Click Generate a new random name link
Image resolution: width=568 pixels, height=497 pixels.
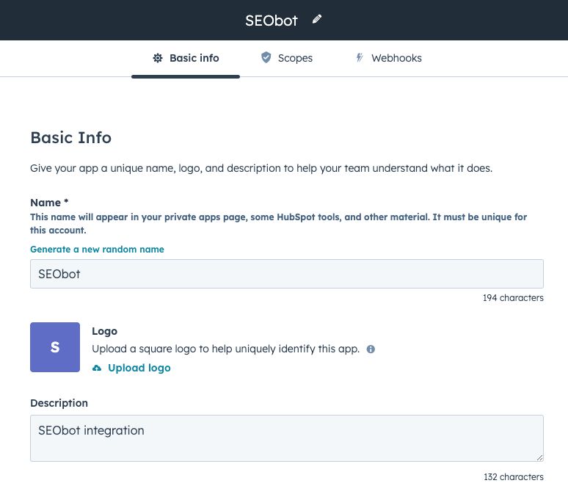coord(97,250)
